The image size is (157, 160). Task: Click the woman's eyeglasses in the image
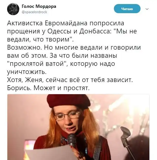pos(68,116)
